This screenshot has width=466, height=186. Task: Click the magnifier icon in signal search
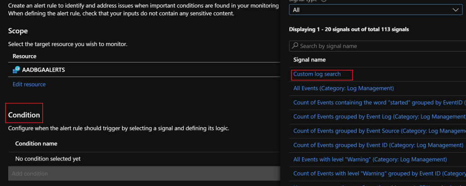pyautogui.click(x=295, y=46)
